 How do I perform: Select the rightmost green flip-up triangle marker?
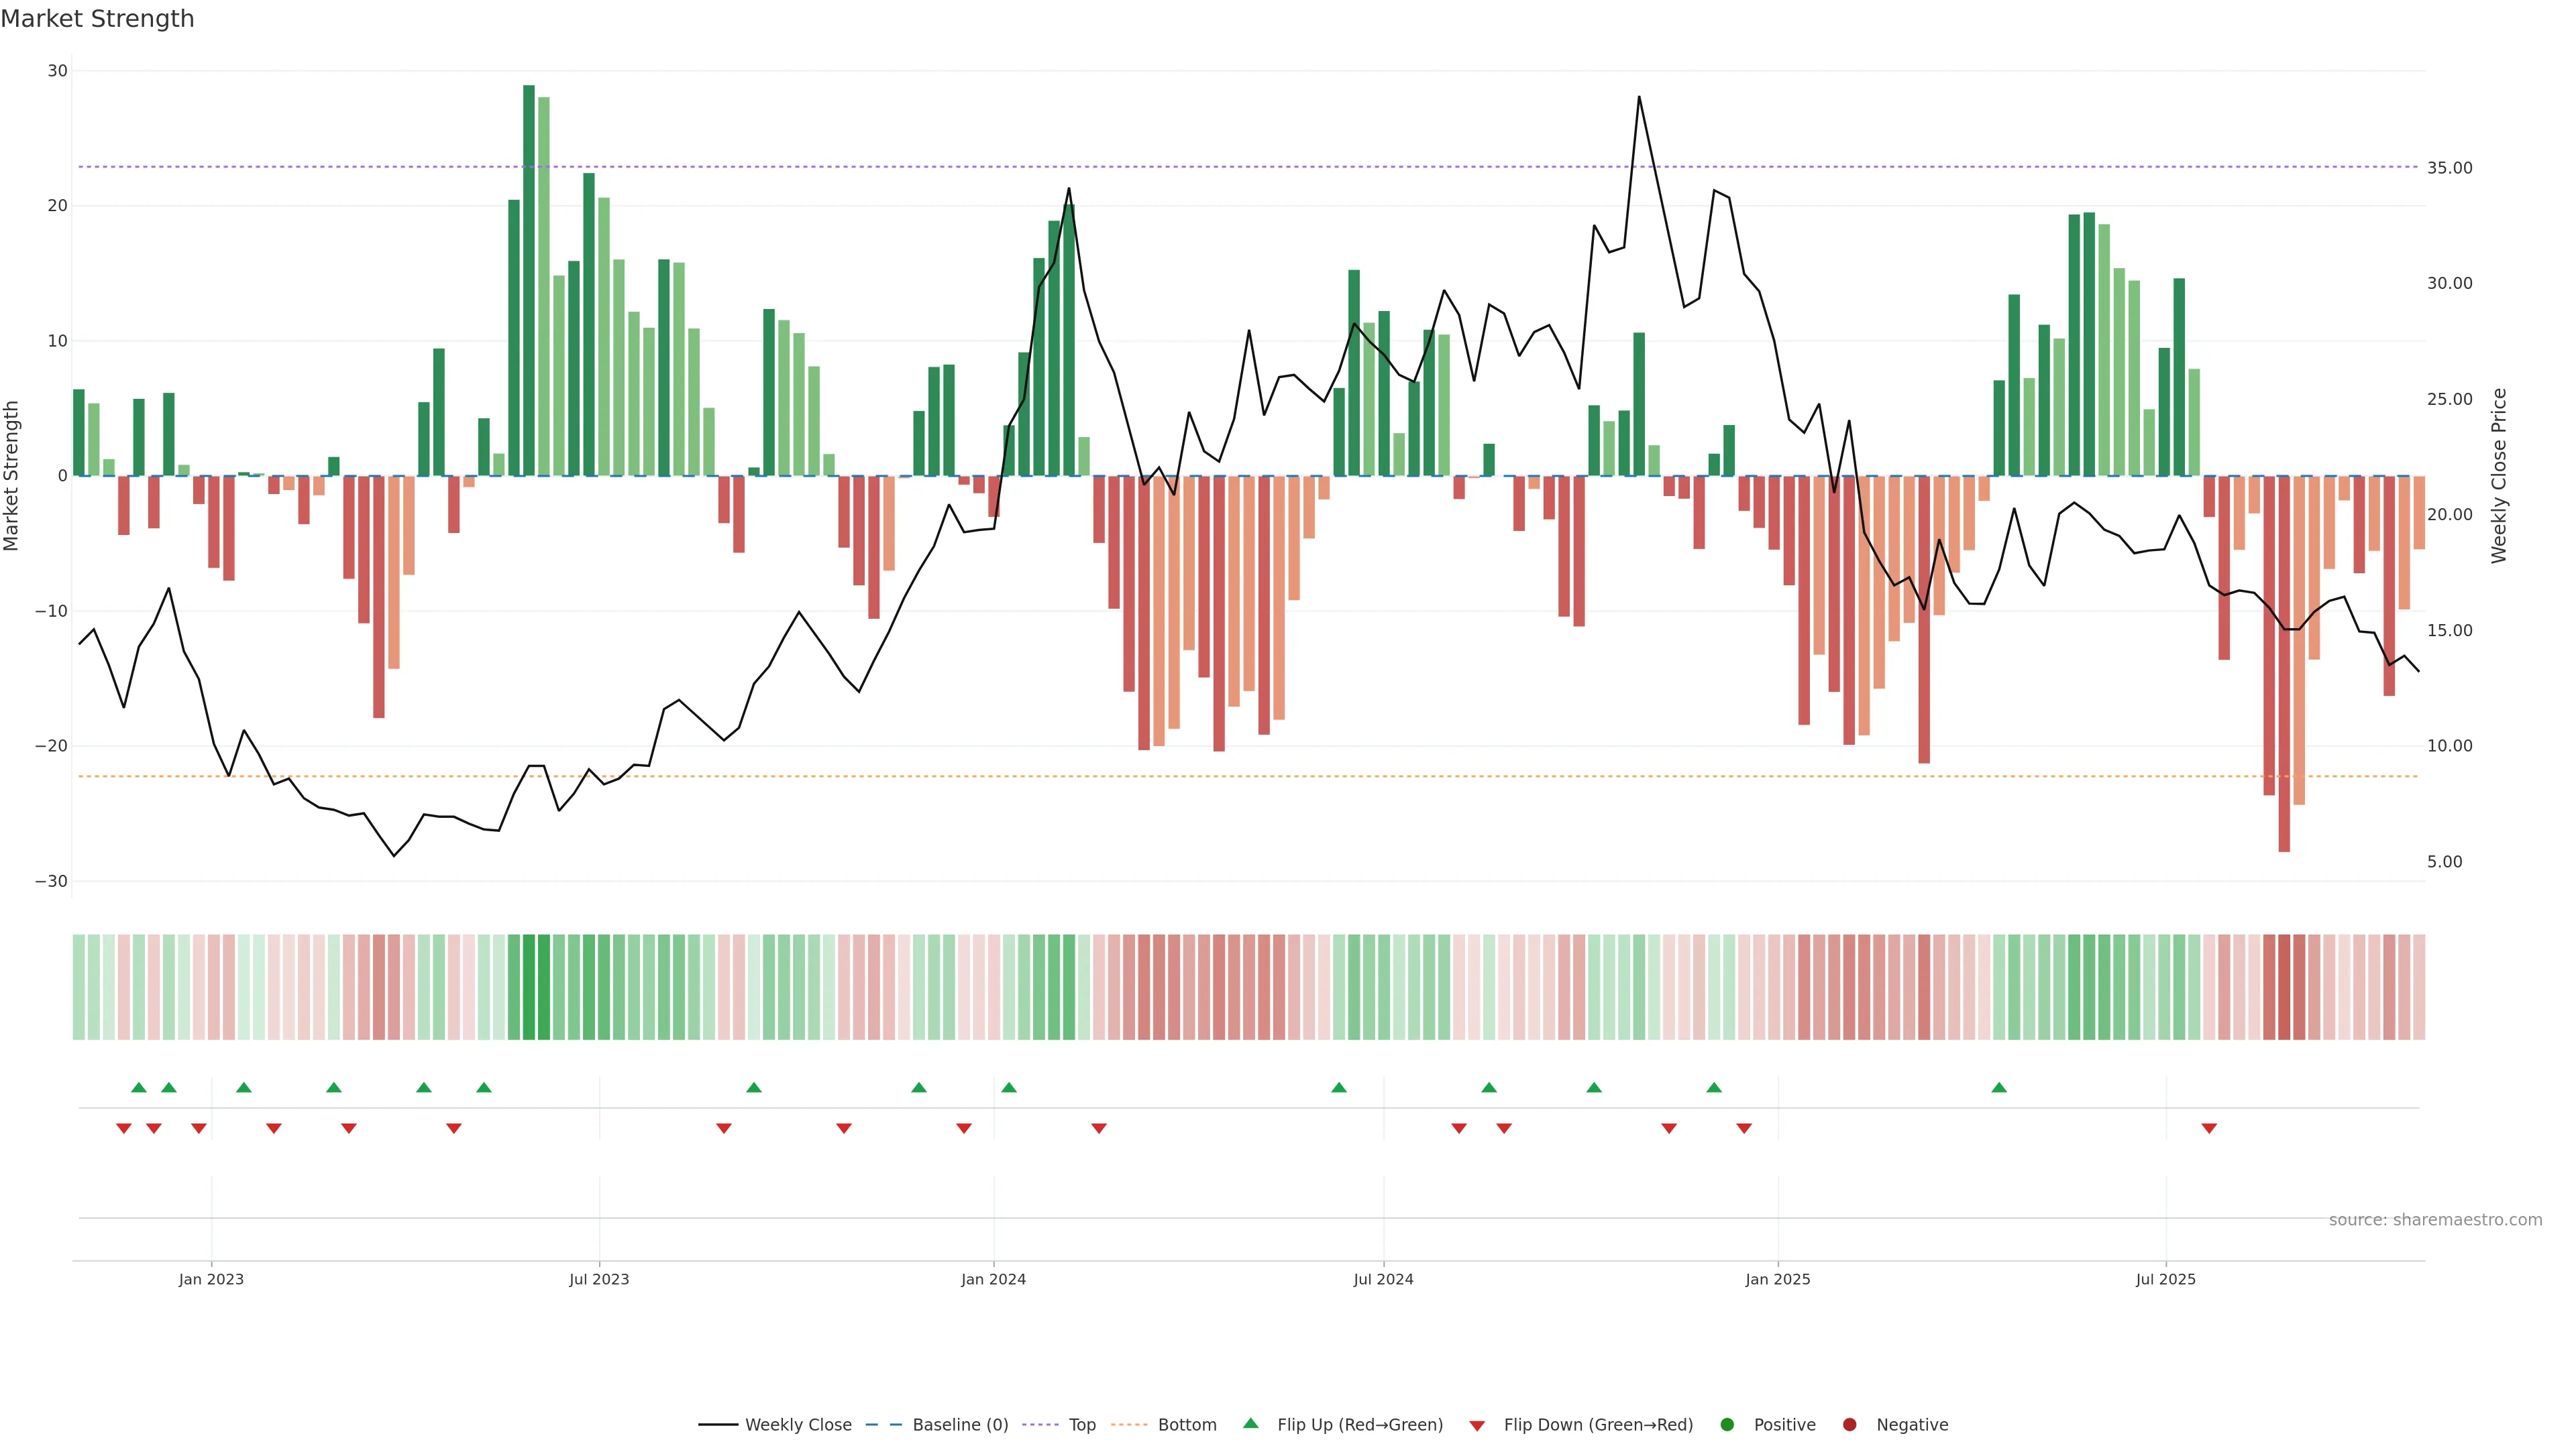pyautogui.click(x=1998, y=1087)
